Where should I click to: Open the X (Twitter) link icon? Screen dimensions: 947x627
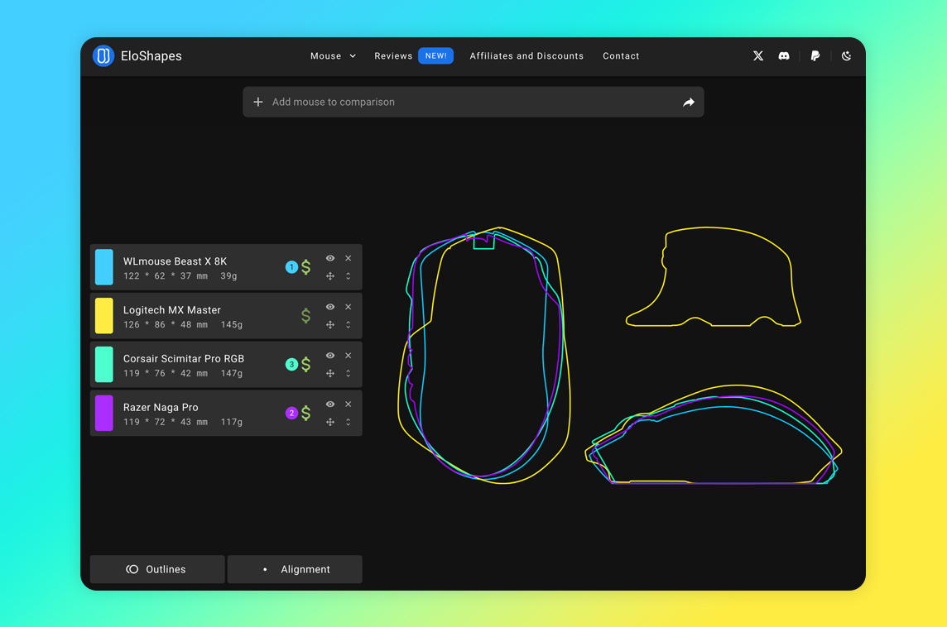[x=758, y=55]
